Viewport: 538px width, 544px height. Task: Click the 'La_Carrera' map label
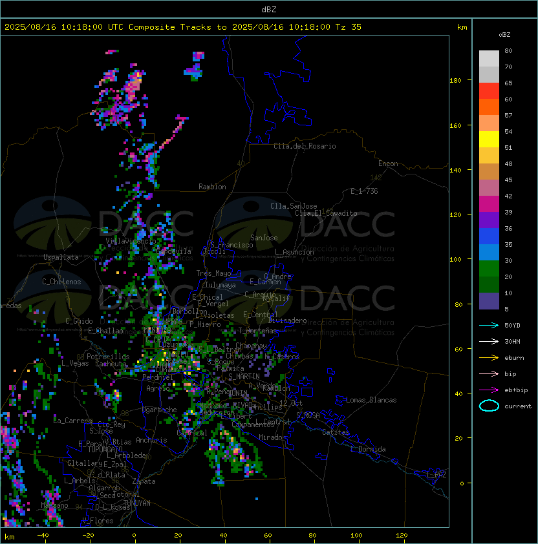pyautogui.click(x=73, y=421)
